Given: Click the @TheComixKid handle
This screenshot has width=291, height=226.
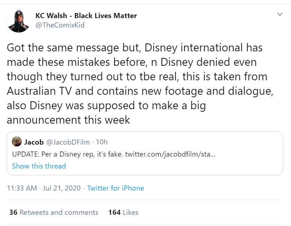Looking at the screenshot, I should coord(60,25).
